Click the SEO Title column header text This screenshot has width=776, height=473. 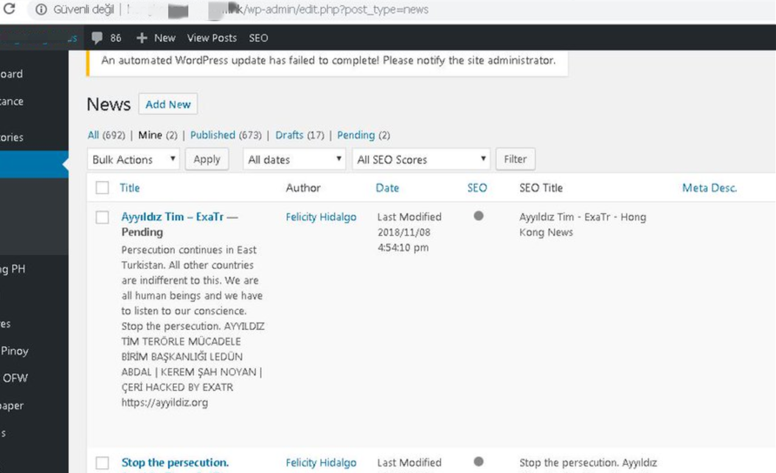(541, 188)
